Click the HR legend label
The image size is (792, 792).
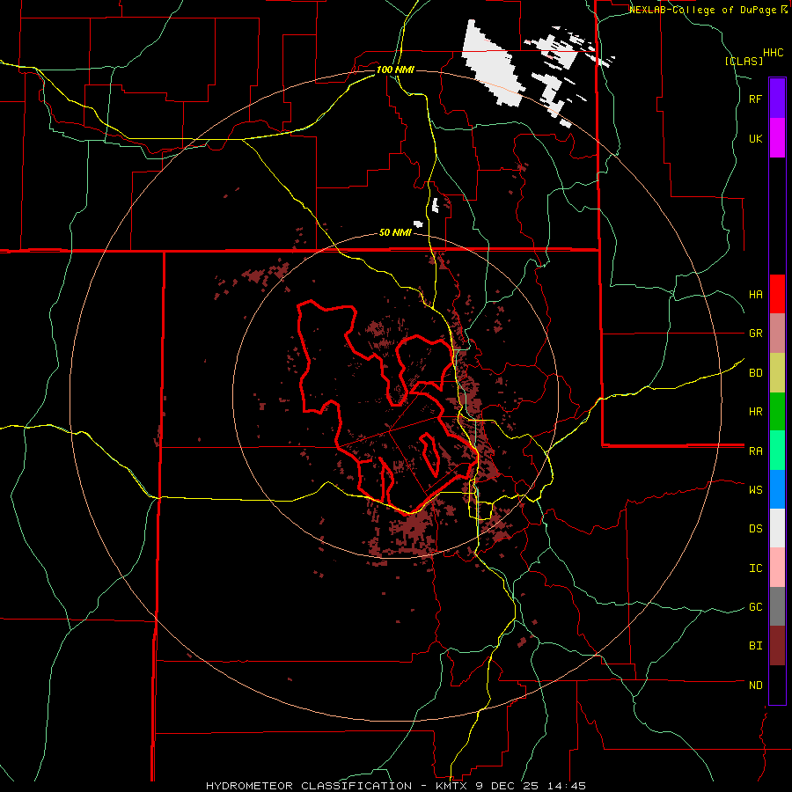pyautogui.click(x=756, y=412)
